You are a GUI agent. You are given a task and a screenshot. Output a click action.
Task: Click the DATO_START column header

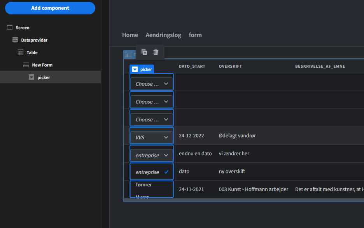pyautogui.click(x=192, y=66)
